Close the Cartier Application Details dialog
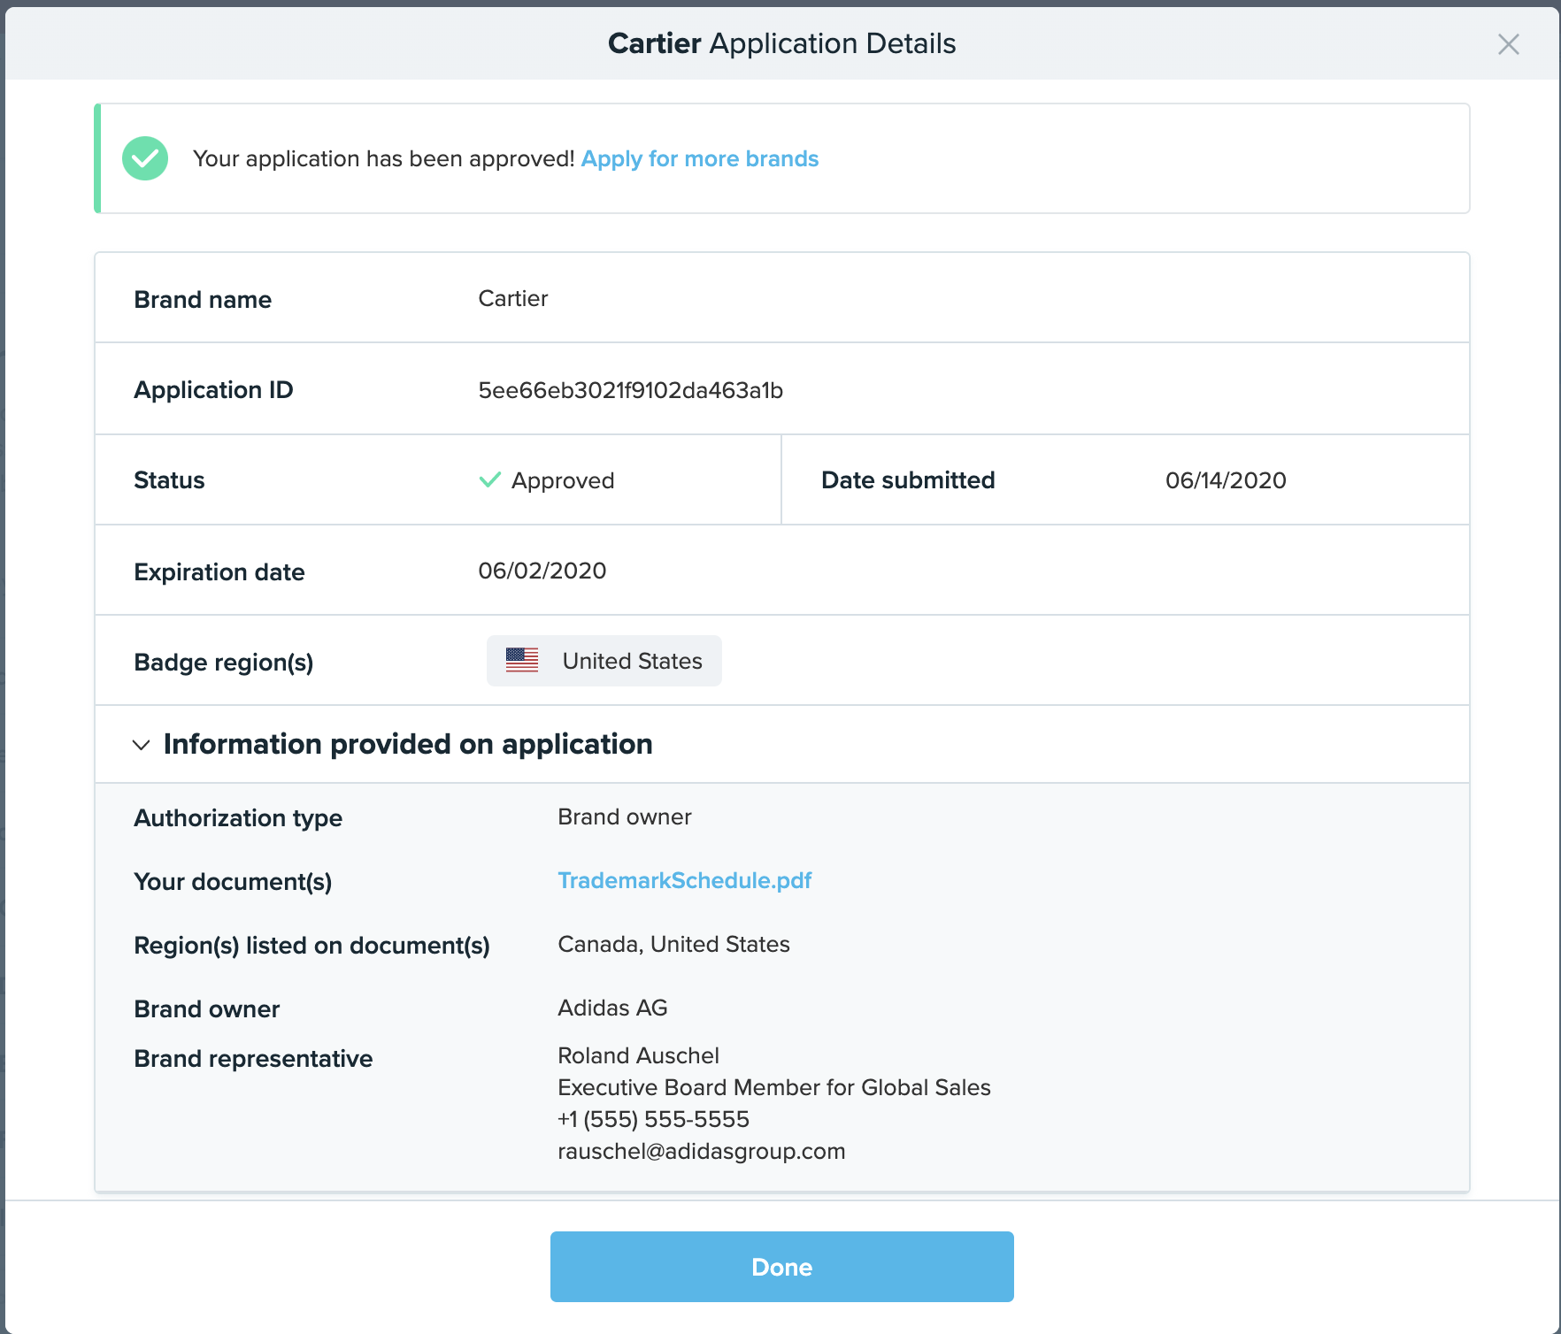This screenshot has height=1334, width=1561. coord(1508,44)
